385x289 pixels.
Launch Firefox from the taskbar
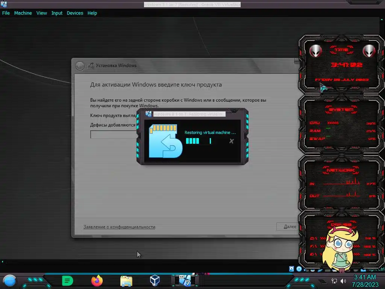(97, 281)
